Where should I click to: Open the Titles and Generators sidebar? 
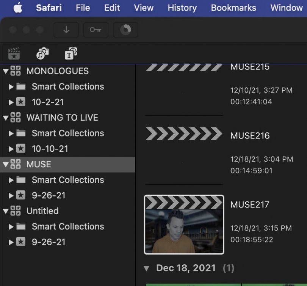(70, 54)
